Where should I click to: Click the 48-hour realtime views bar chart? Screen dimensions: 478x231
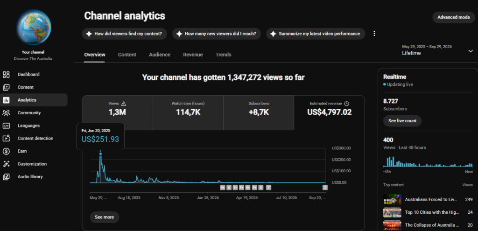(428, 161)
